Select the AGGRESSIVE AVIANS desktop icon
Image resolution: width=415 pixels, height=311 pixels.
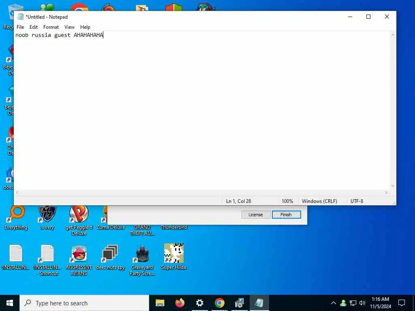pos(79,260)
